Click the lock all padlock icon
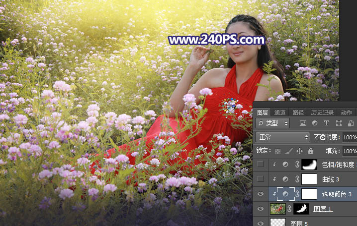The width and height of the screenshot is (357, 226). (x=311, y=151)
